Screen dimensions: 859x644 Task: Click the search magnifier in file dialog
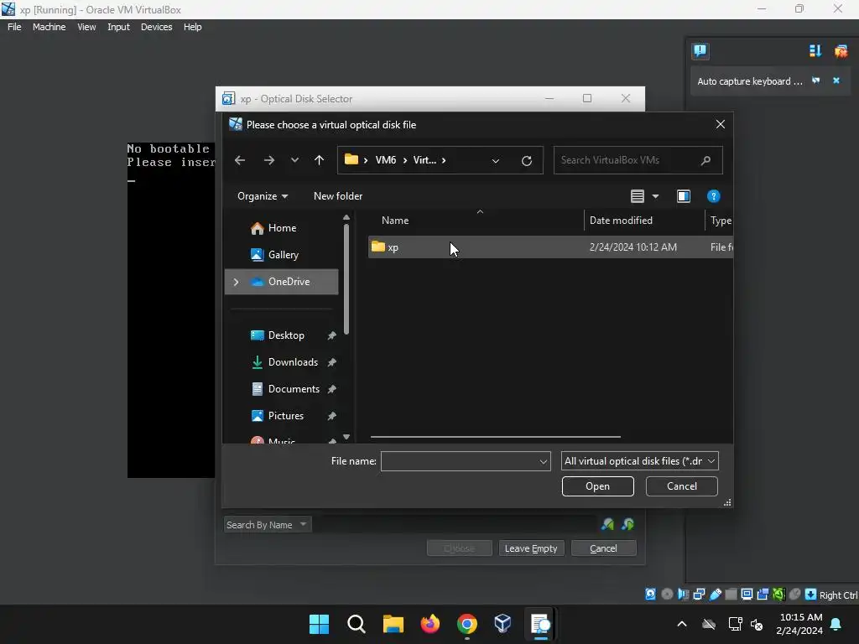[705, 160]
